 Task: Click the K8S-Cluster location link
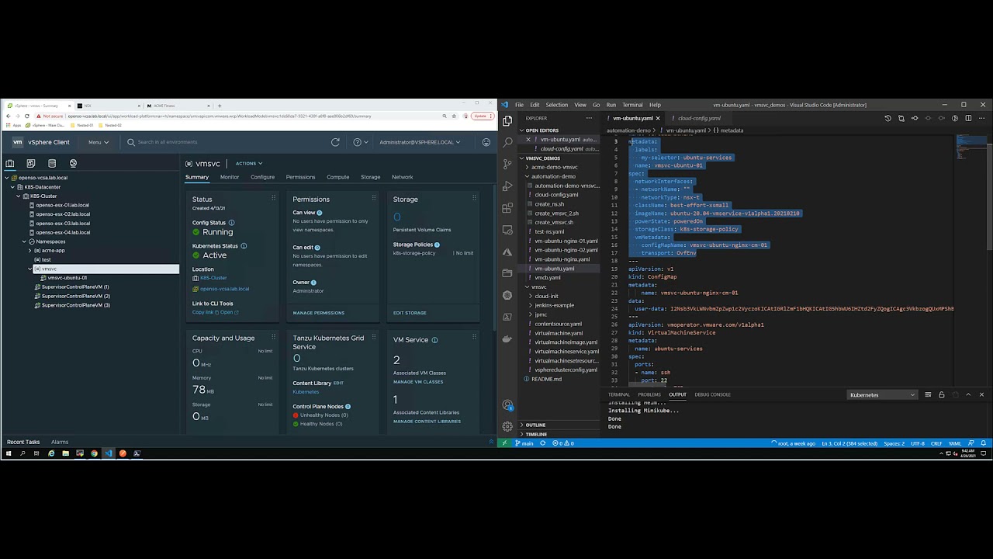click(213, 278)
